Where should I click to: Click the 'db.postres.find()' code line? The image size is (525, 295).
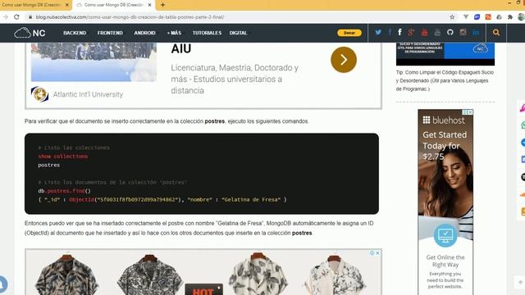point(64,191)
